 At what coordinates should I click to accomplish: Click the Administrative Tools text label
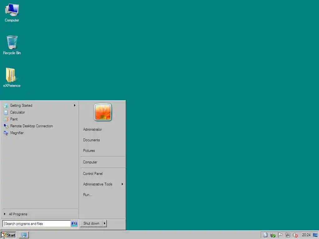[x=98, y=184]
